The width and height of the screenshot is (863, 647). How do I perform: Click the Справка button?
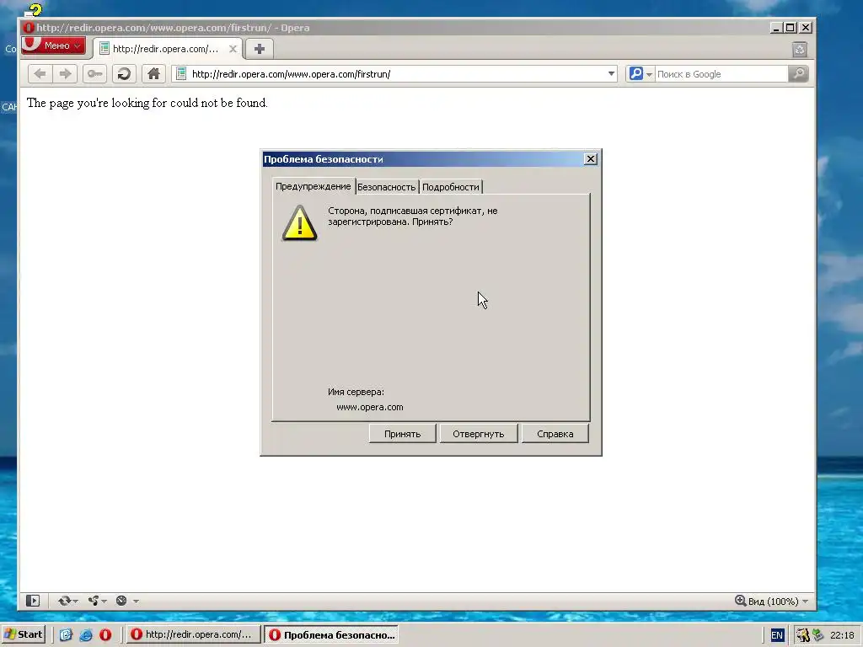[x=555, y=434]
